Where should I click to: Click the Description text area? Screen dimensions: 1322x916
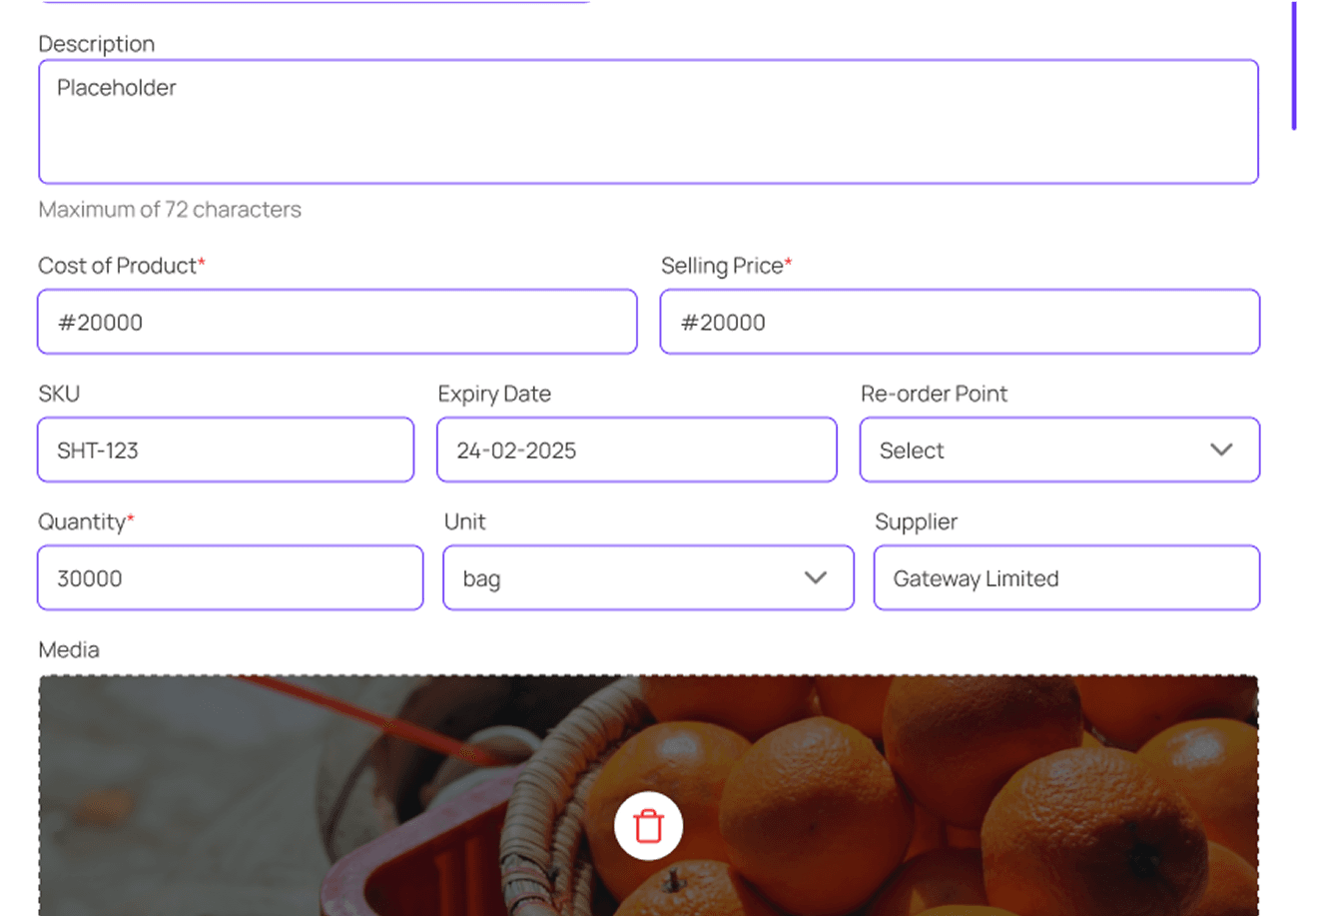pos(648,120)
